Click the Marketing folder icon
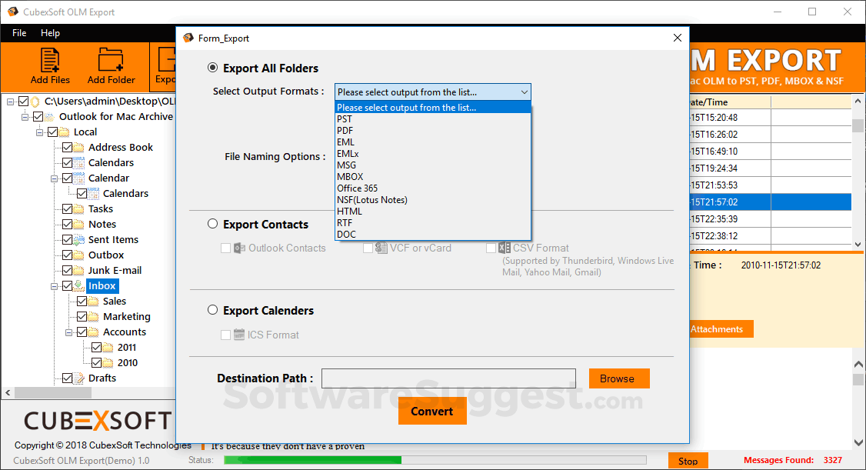Image resolution: width=866 pixels, height=470 pixels. click(x=93, y=316)
